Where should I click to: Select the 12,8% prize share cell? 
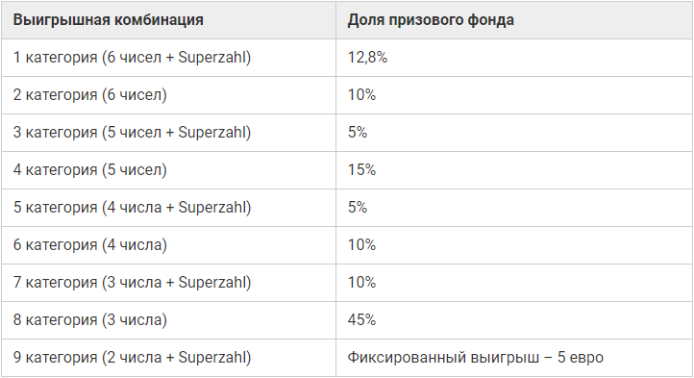pyautogui.click(x=514, y=58)
